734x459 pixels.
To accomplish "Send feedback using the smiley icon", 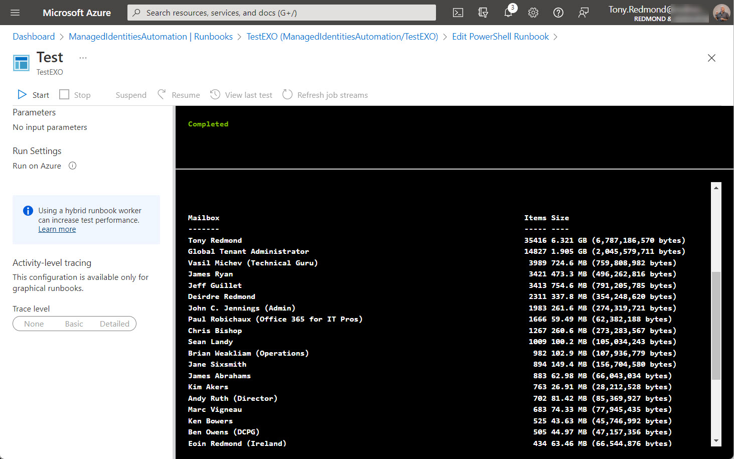I will (583, 13).
